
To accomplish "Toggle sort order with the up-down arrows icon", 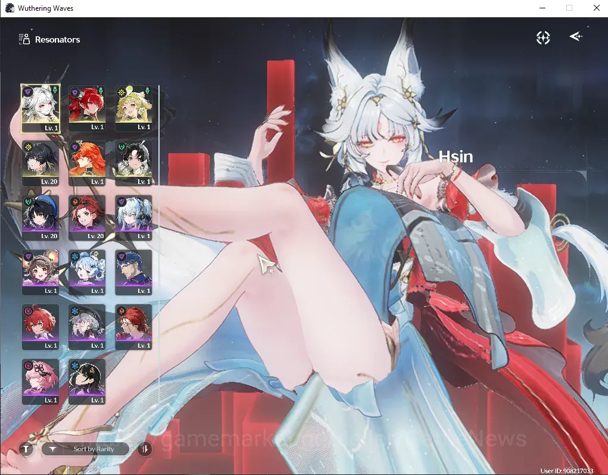I will coord(145,449).
